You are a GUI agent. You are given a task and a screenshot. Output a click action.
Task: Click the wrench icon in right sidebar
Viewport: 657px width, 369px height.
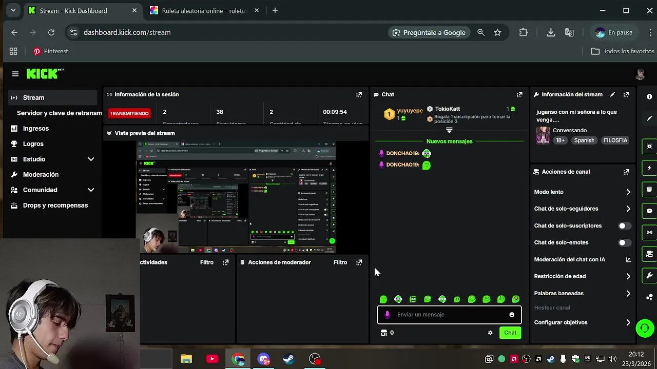pos(649,275)
